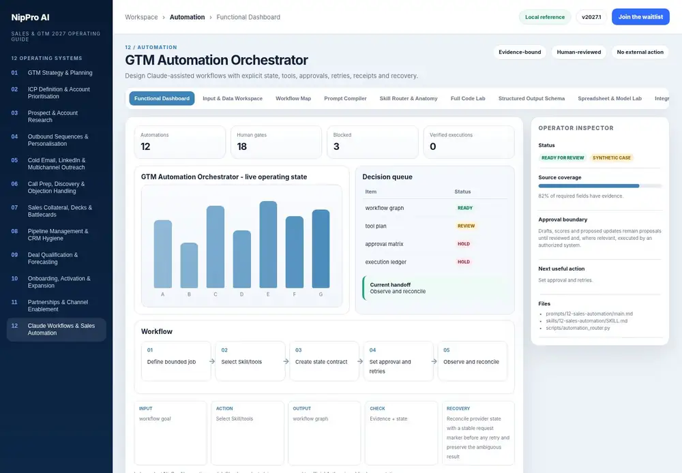682x473 pixels.
Task: Click the READY status badge
Action: 465,208
